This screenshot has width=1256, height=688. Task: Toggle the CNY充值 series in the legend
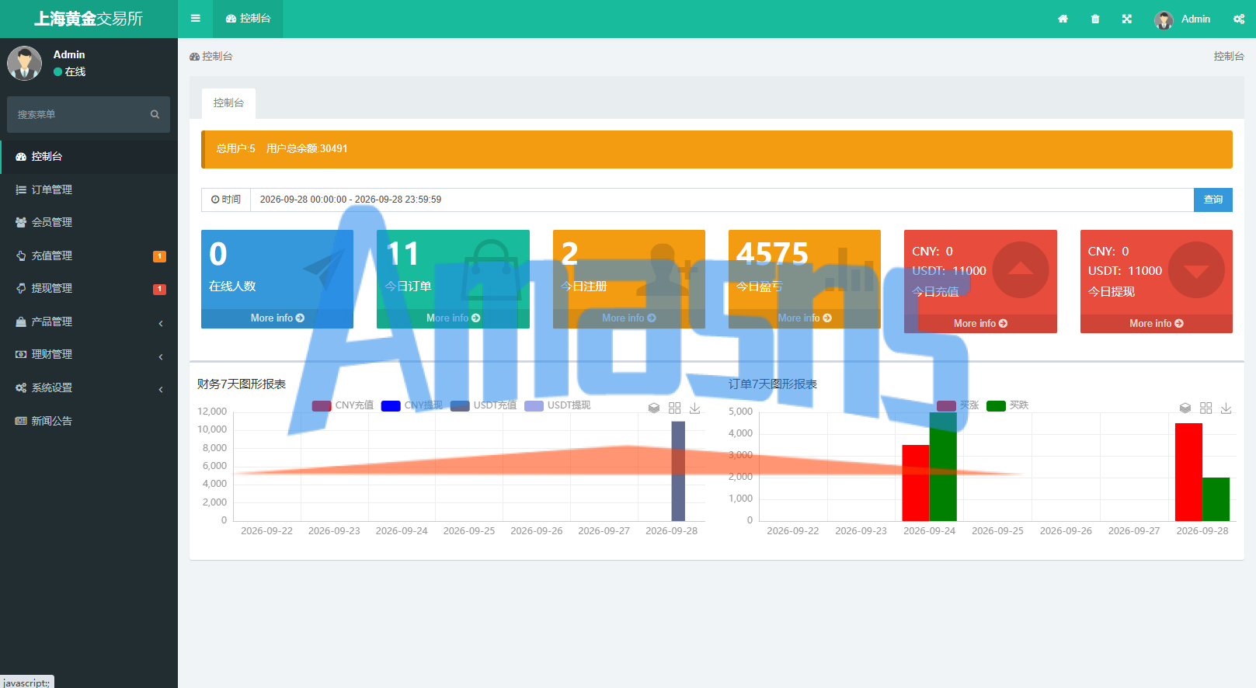[343, 405]
